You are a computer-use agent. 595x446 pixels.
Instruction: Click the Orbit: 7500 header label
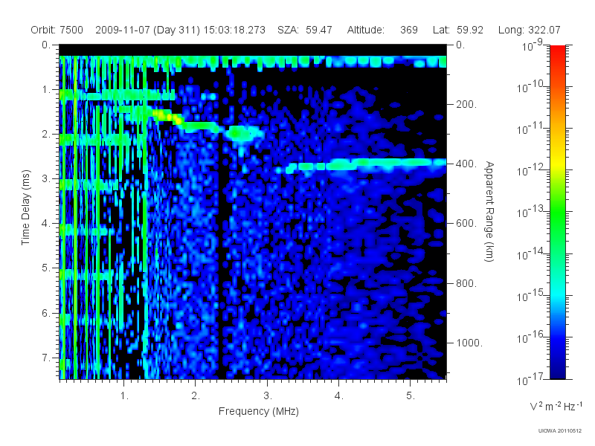[x=57, y=30]
